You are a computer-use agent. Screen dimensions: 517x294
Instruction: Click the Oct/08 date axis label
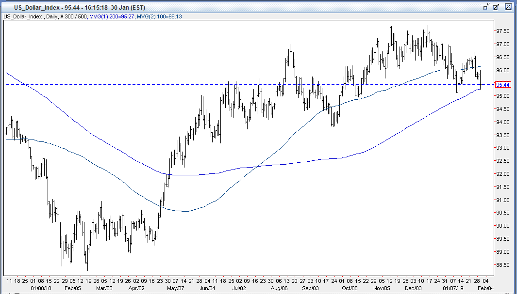350,288
